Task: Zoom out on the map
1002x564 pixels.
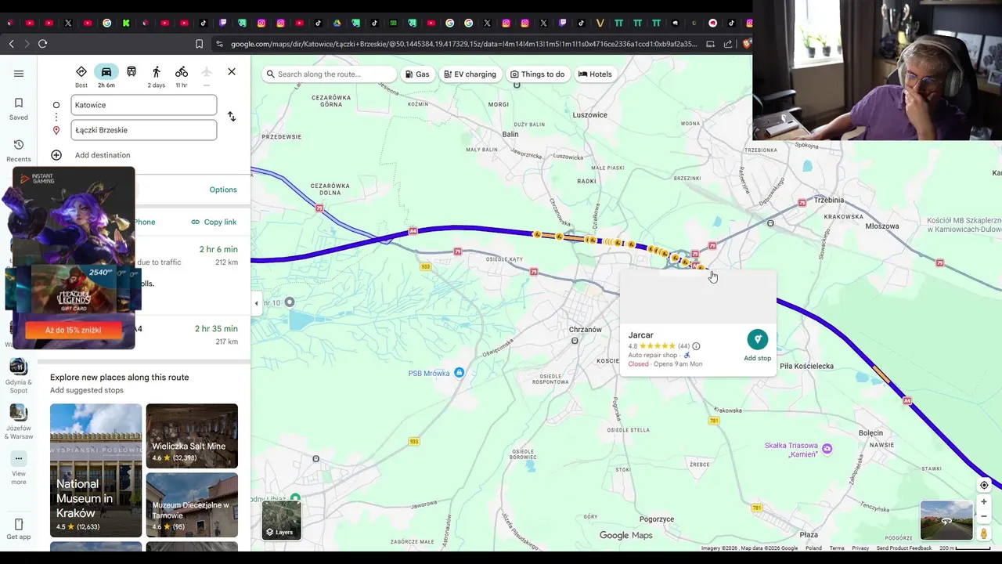Action: tap(984, 516)
